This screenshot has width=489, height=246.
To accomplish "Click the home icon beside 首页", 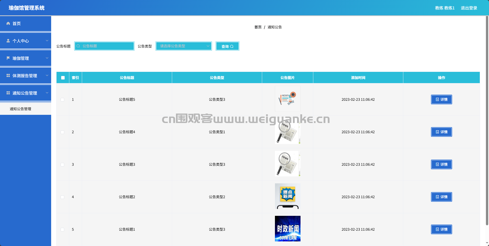I will click(x=8, y=23).
